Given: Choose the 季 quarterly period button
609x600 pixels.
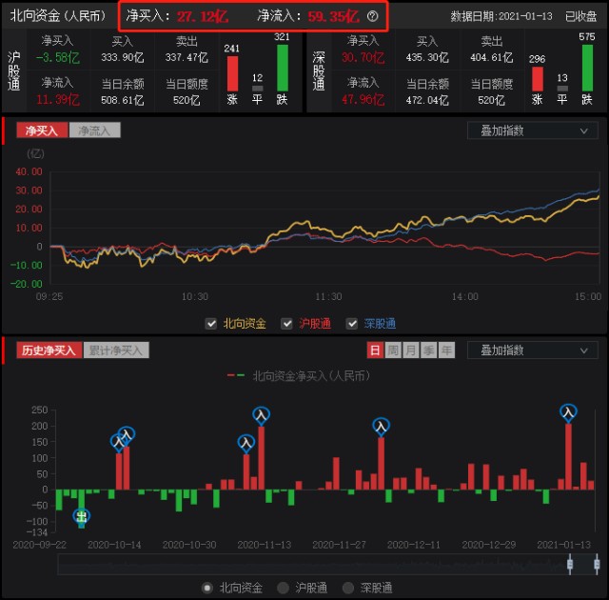Looking at the screenshot, I should click(429, 350).
